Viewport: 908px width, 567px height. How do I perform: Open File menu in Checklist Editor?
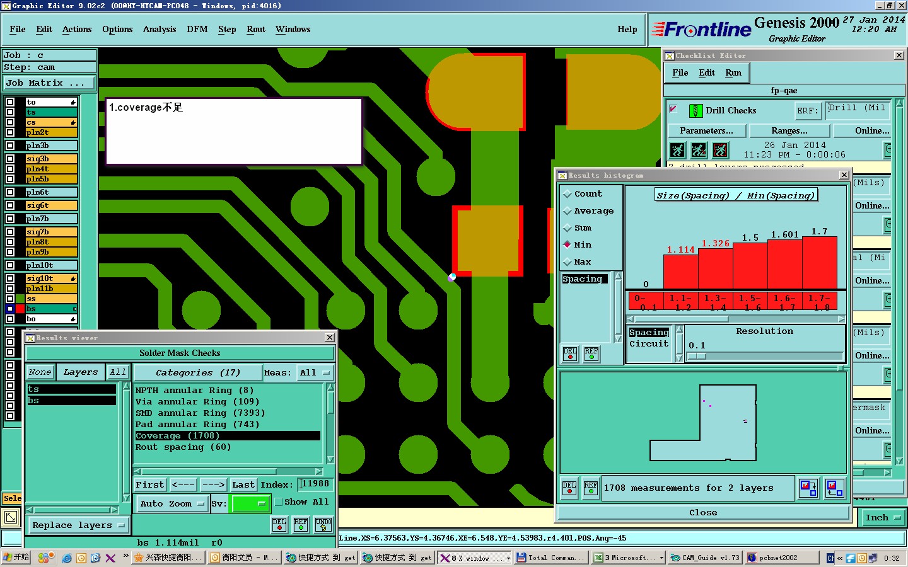click(x=680, y=73)
